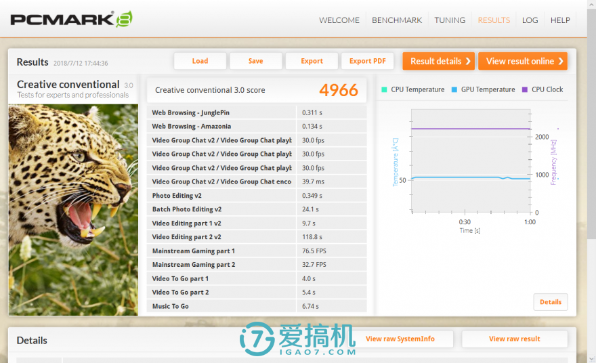This screenshot has width=596, height=363.
Task: Click the lower Details section heading
Action: (x=32, y=340)
